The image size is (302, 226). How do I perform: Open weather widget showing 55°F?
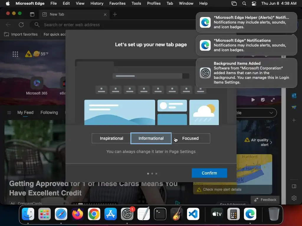pyautogui.click(x=37, y=54)
